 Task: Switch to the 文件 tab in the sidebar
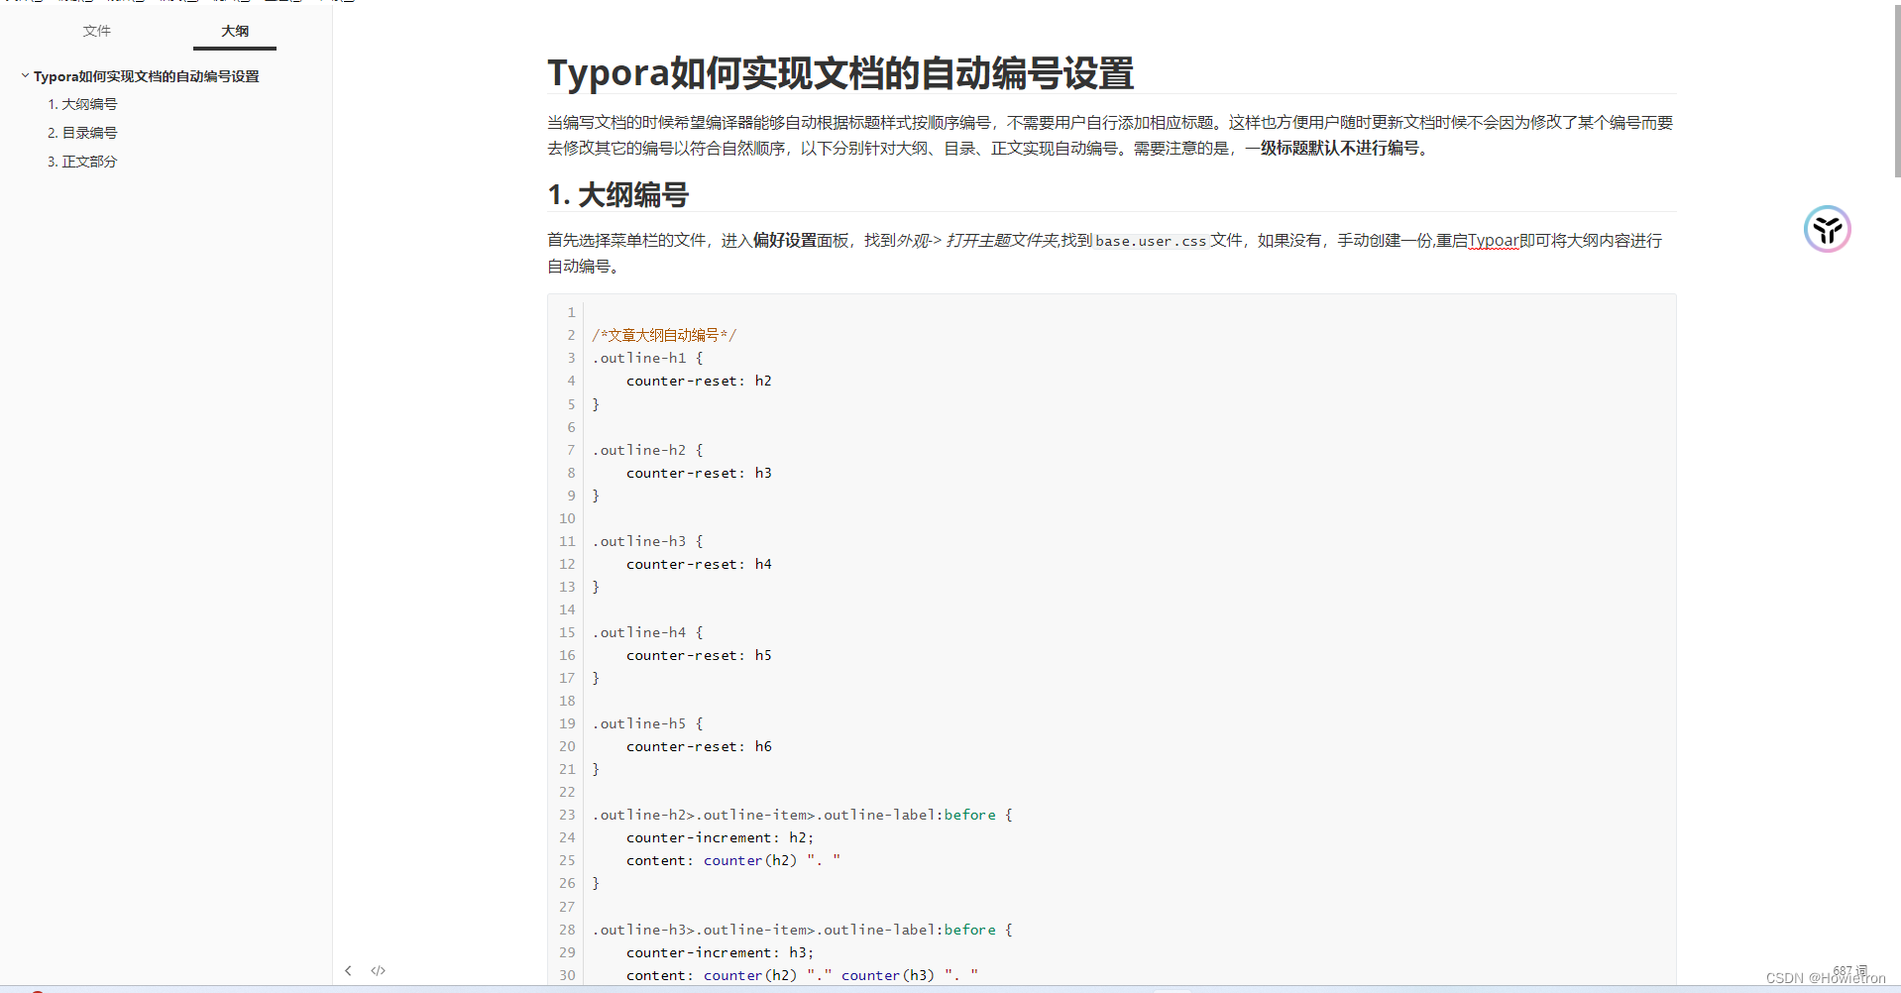click(x=96, y=31)
